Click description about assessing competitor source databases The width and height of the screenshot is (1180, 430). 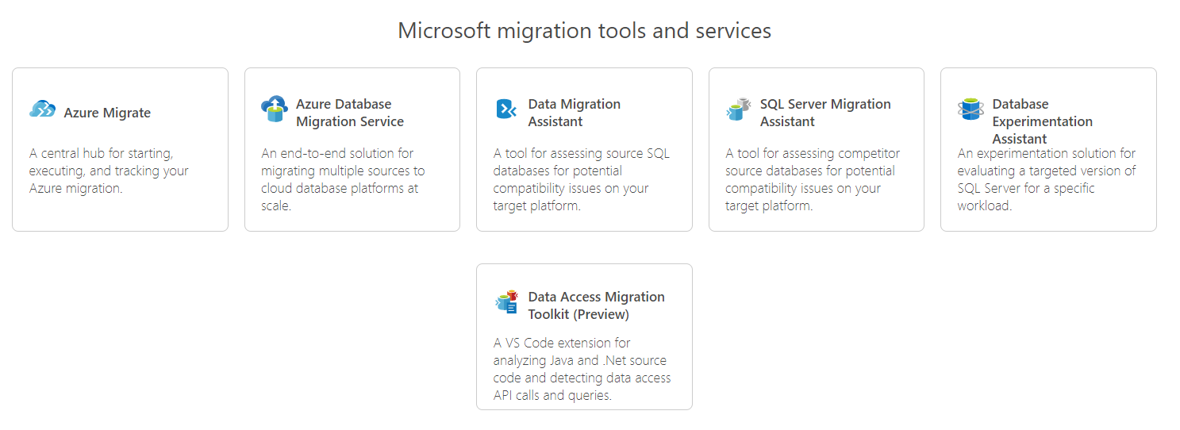click(x=813, y=179)
